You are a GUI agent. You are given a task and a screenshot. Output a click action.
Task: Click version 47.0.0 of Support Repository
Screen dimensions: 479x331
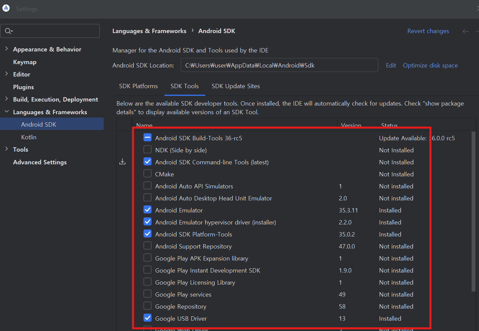click(347, 246)
